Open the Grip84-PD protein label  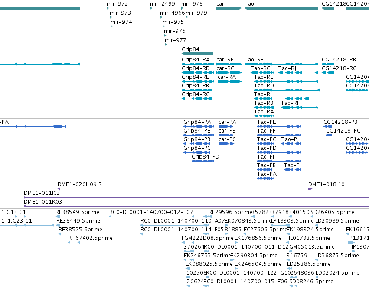coord(206,157)
